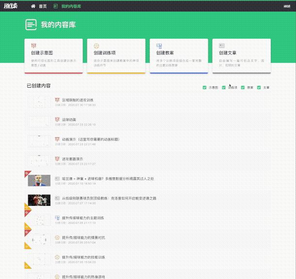This screenshot has width=296, height=279.
Task: Open the 进攻套路演示 item
Action: click(72, 159)
